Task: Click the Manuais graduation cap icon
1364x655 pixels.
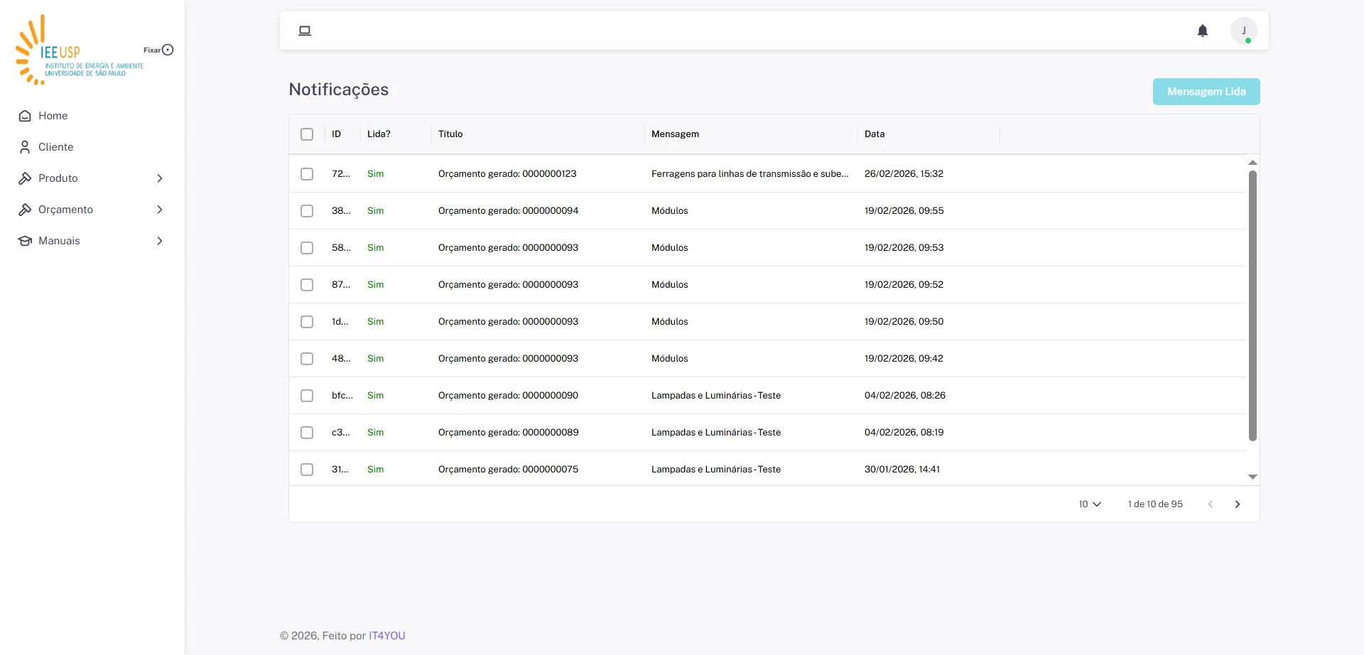Action: pos(25,241)
